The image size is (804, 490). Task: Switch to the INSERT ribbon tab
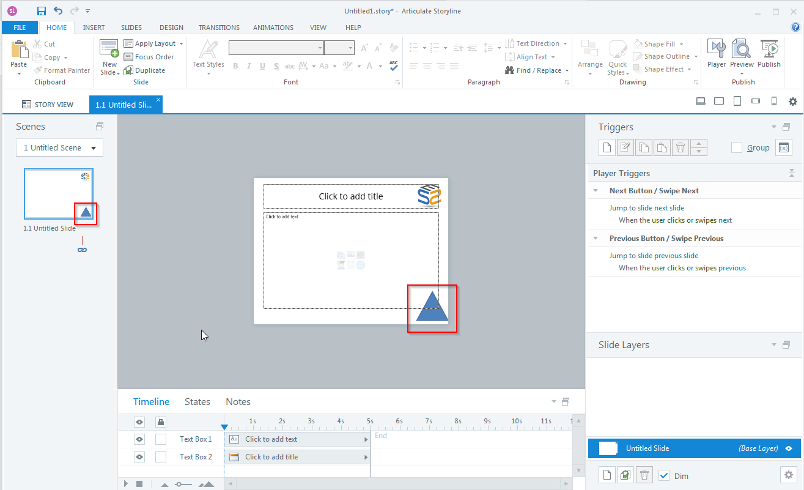click(94, 28)
